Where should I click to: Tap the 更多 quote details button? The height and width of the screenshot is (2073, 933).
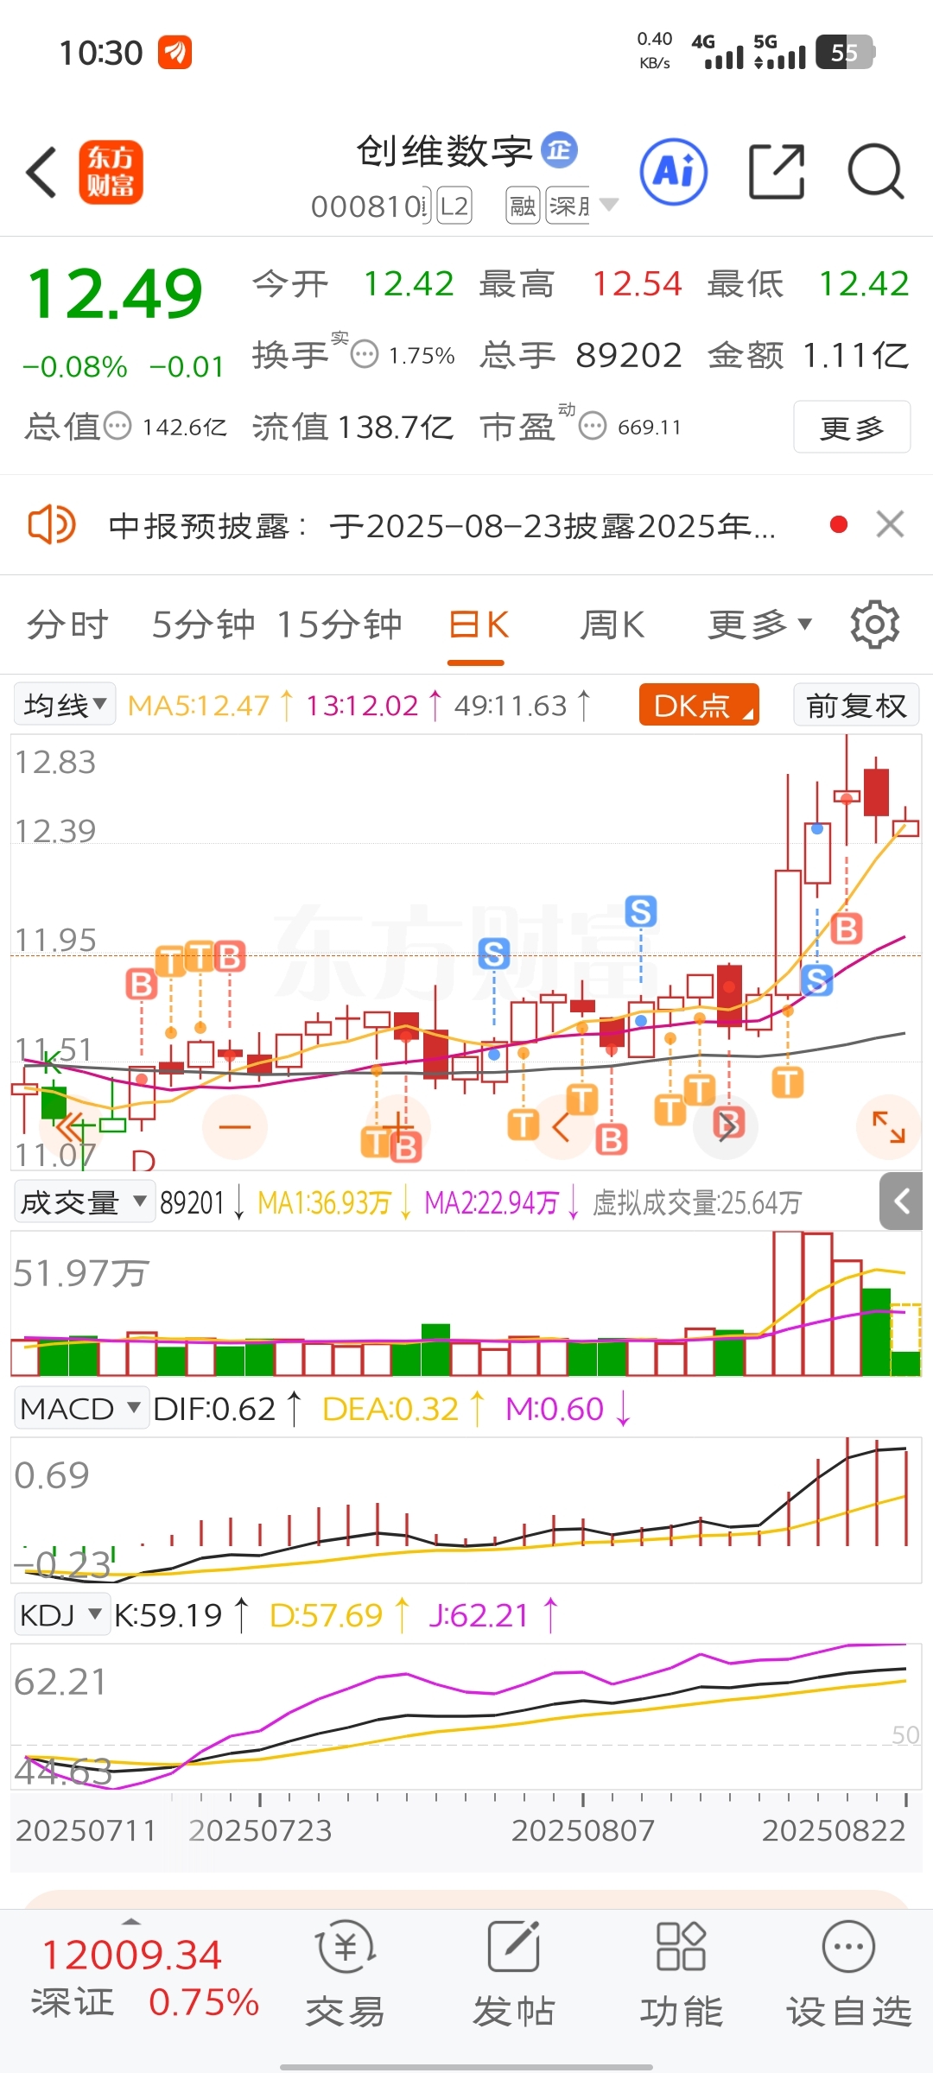[x=852, y=427]
